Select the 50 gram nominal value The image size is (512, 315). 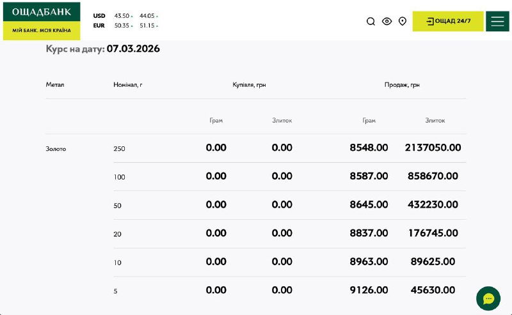[117, 206]
